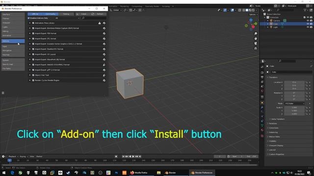
Task: Disable Cube render camera icon in outliner
Action: [311, 24]
